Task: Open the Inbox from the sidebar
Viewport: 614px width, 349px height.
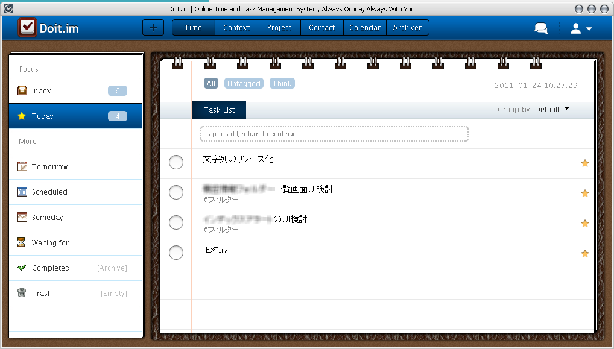Action: [40, 90]
